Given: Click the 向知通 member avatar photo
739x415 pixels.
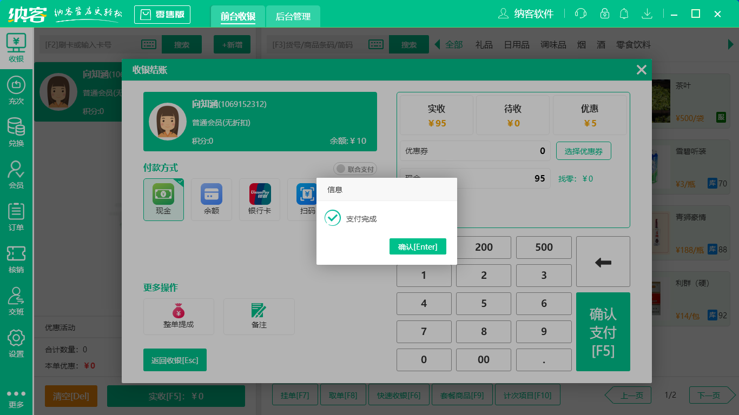Looking at the screenshot, I should [168, 121].
